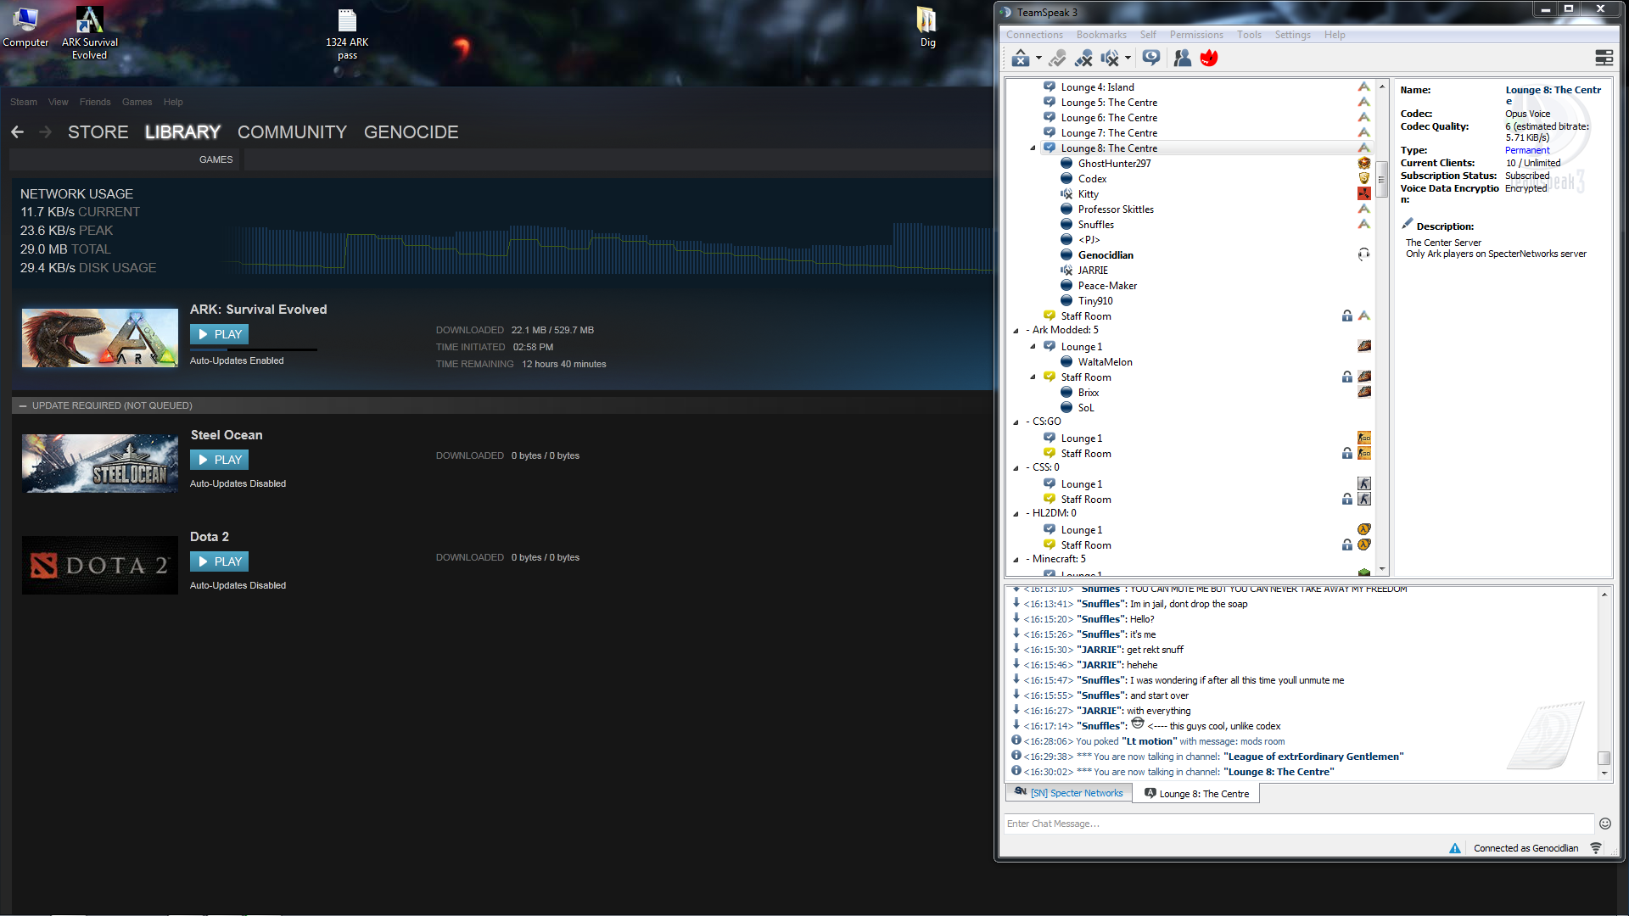
Task: Click the contacts manager icon in TeamSpeak toolbar
Action: pos(1181,58)
